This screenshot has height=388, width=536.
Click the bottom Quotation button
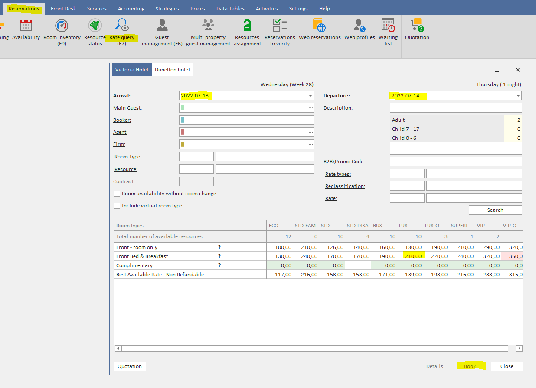pyautogui.click(x=130, y=366)
